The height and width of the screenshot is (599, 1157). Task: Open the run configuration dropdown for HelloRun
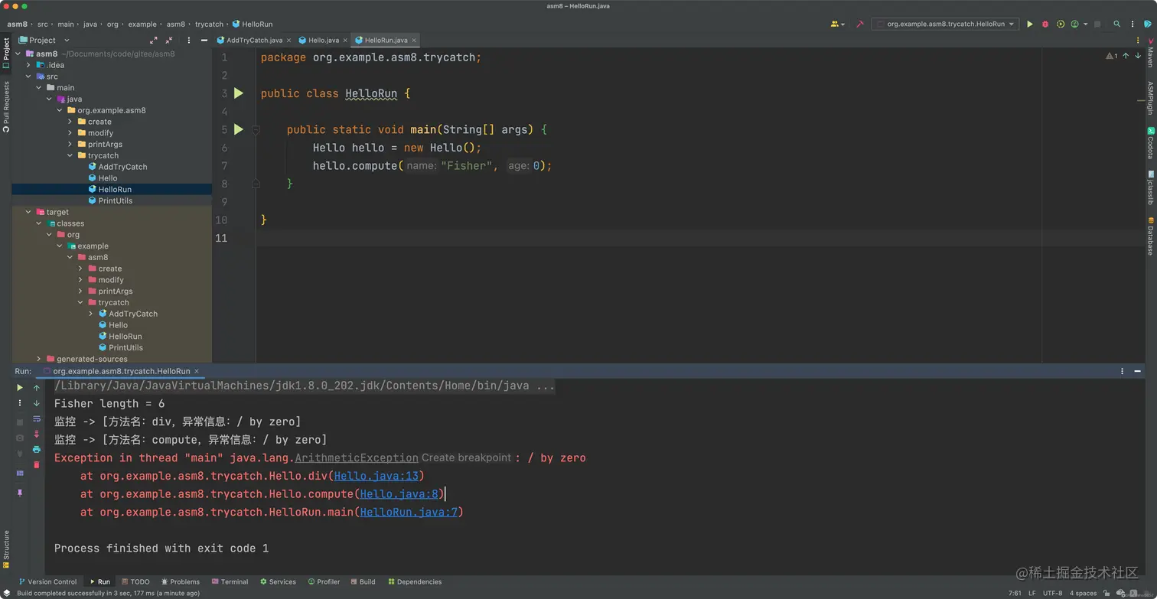tap(945, 24)
